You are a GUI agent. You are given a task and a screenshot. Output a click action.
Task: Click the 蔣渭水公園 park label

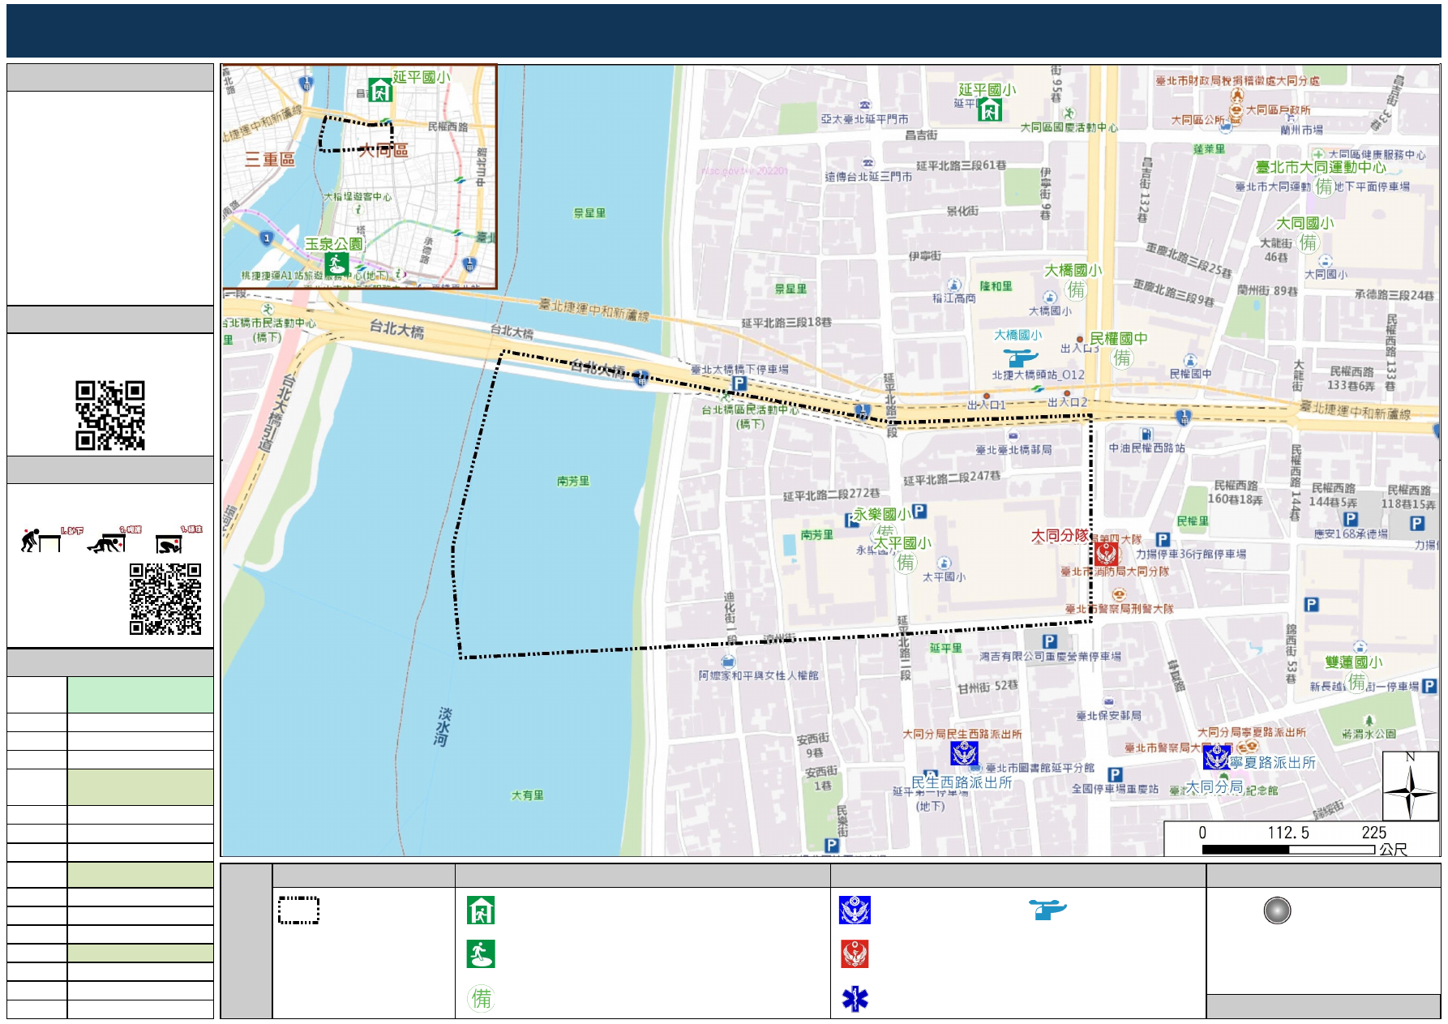point(1369,734)
